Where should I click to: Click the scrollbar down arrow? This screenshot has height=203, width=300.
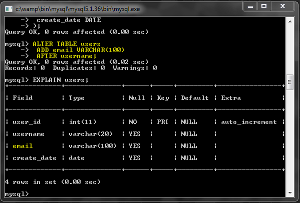pyautogui.click(x=290, y=193)
